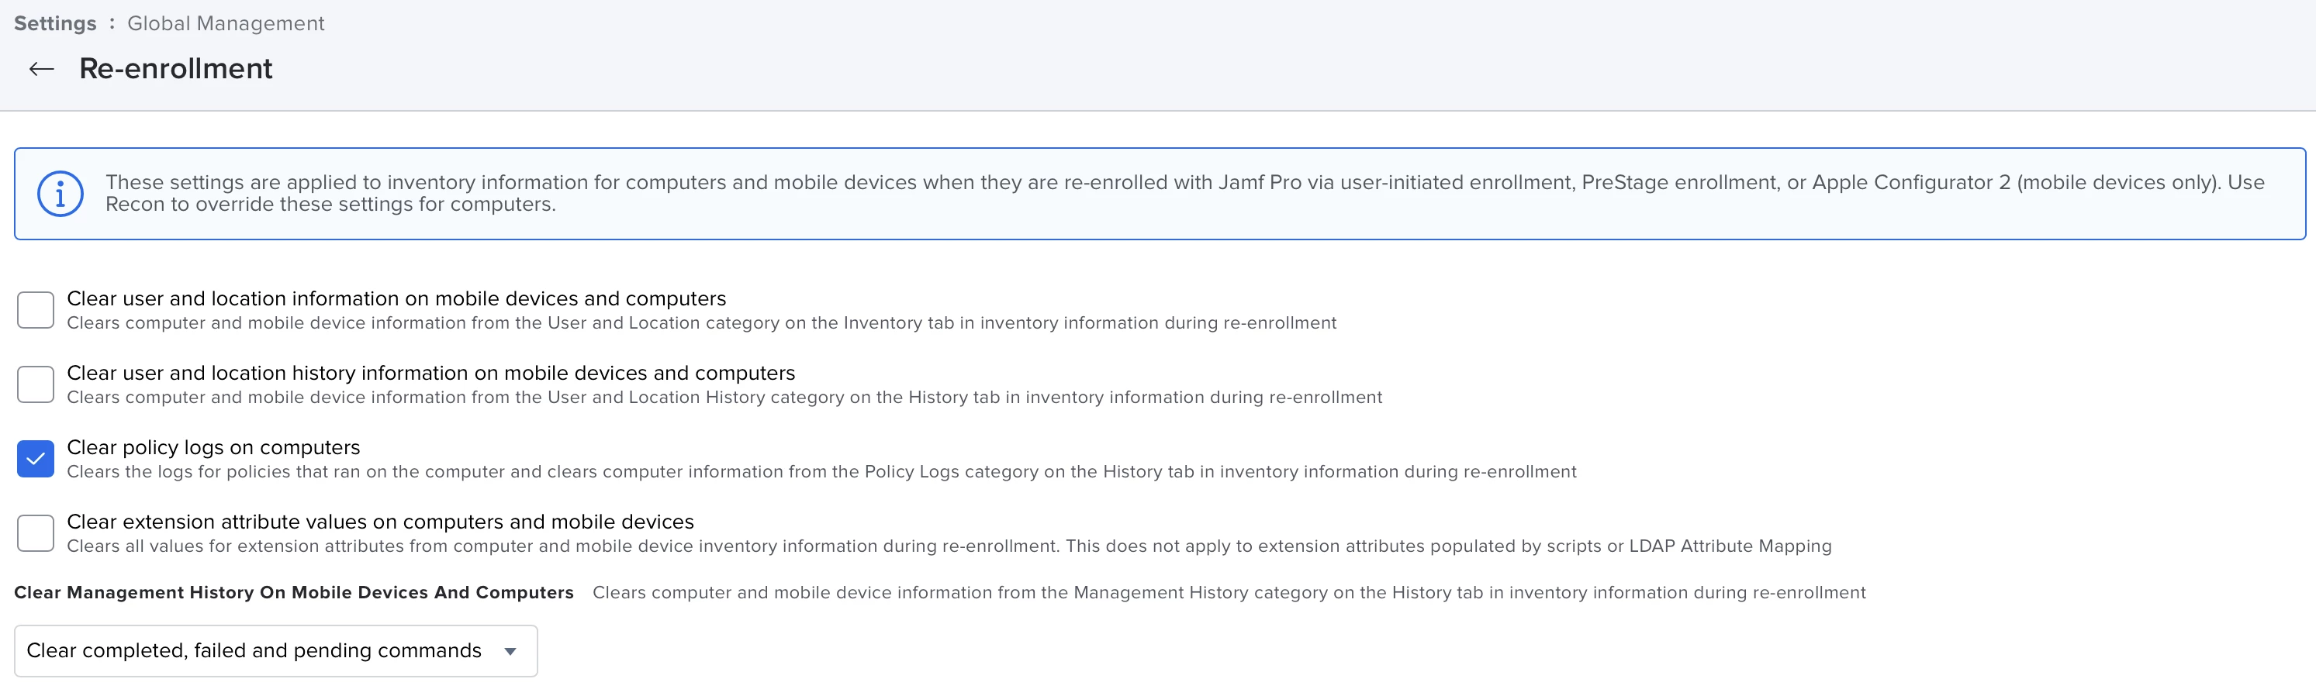Uncheck Clear policy logs on computers
Viewport: 2316px width, 696px height.
[36, 459]
